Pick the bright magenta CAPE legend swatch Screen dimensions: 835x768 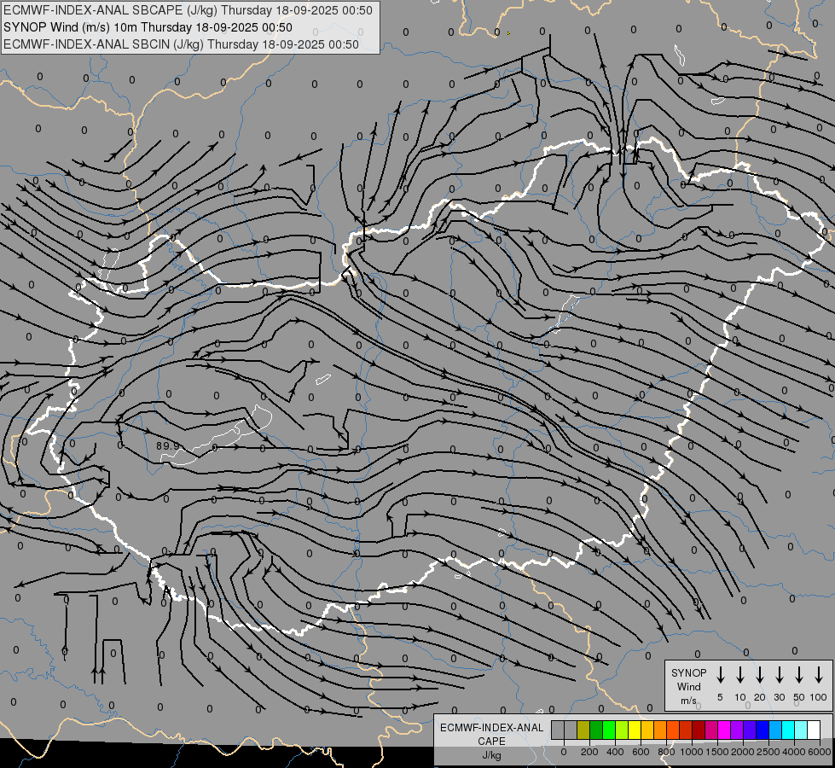coord(724,730)
